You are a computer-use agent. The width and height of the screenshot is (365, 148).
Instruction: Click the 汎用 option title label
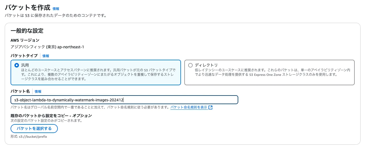(25, 65)
